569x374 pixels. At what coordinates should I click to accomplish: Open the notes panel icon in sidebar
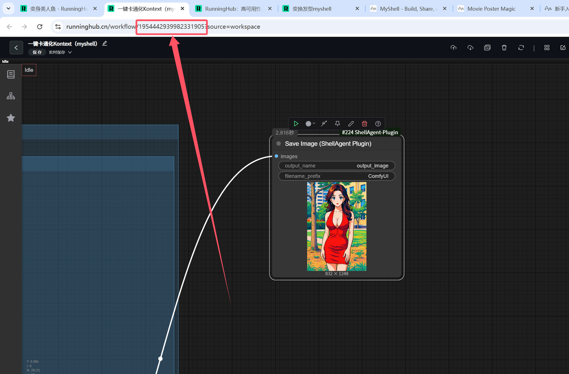[11, 74]
